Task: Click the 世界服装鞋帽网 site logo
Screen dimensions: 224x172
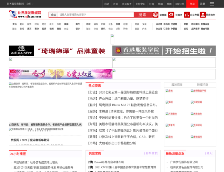Action: point(25,14)
